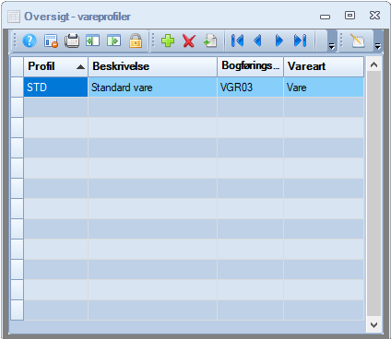Go to first record arrow

click(237, 41)
